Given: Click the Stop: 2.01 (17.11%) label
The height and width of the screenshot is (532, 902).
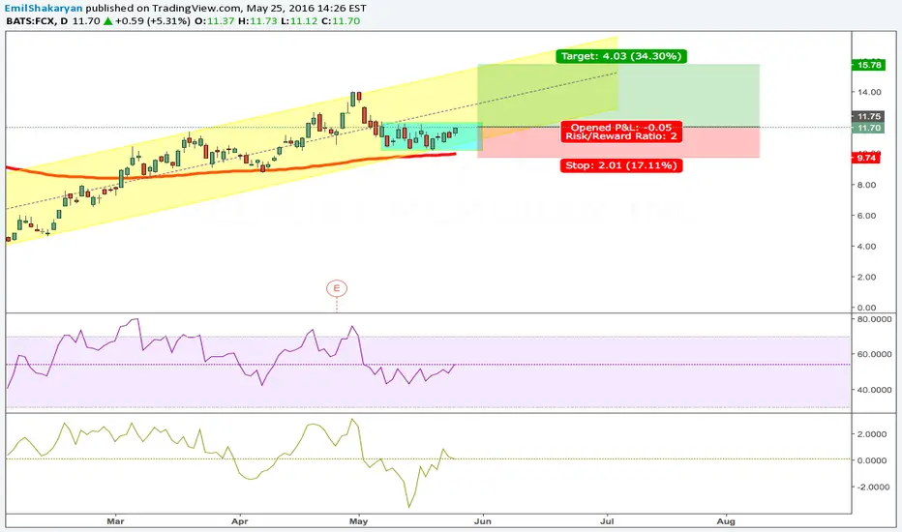Looking at the screenshot, I should click(621, 165).
